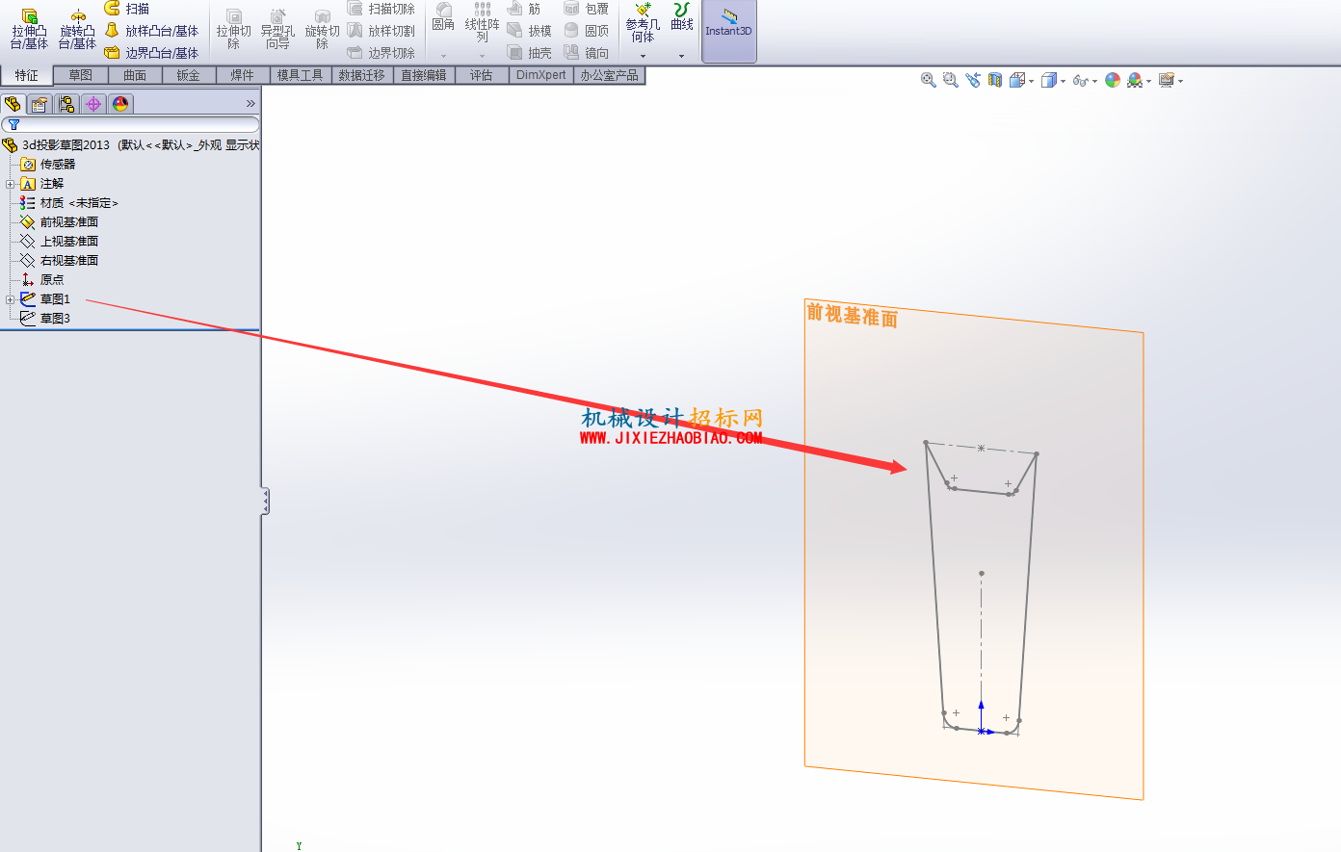Open the PropertyManager tab icon
Image resolution: width=1341 pixels, height=852 pixels.
point(39,104)
